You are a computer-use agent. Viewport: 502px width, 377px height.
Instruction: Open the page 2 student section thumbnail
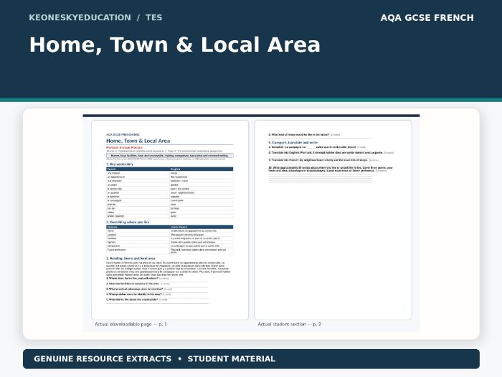tap(333, 220)
